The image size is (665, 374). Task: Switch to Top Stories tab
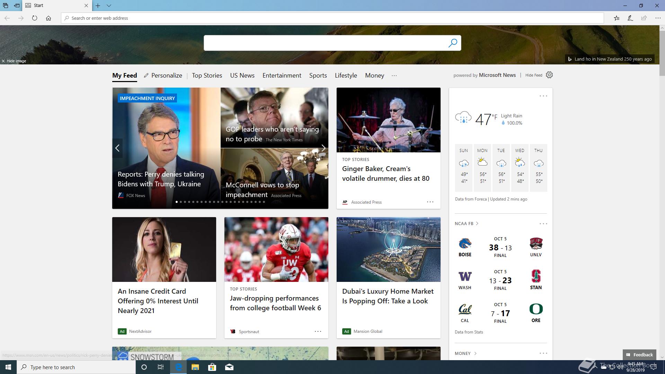point(207,75)
